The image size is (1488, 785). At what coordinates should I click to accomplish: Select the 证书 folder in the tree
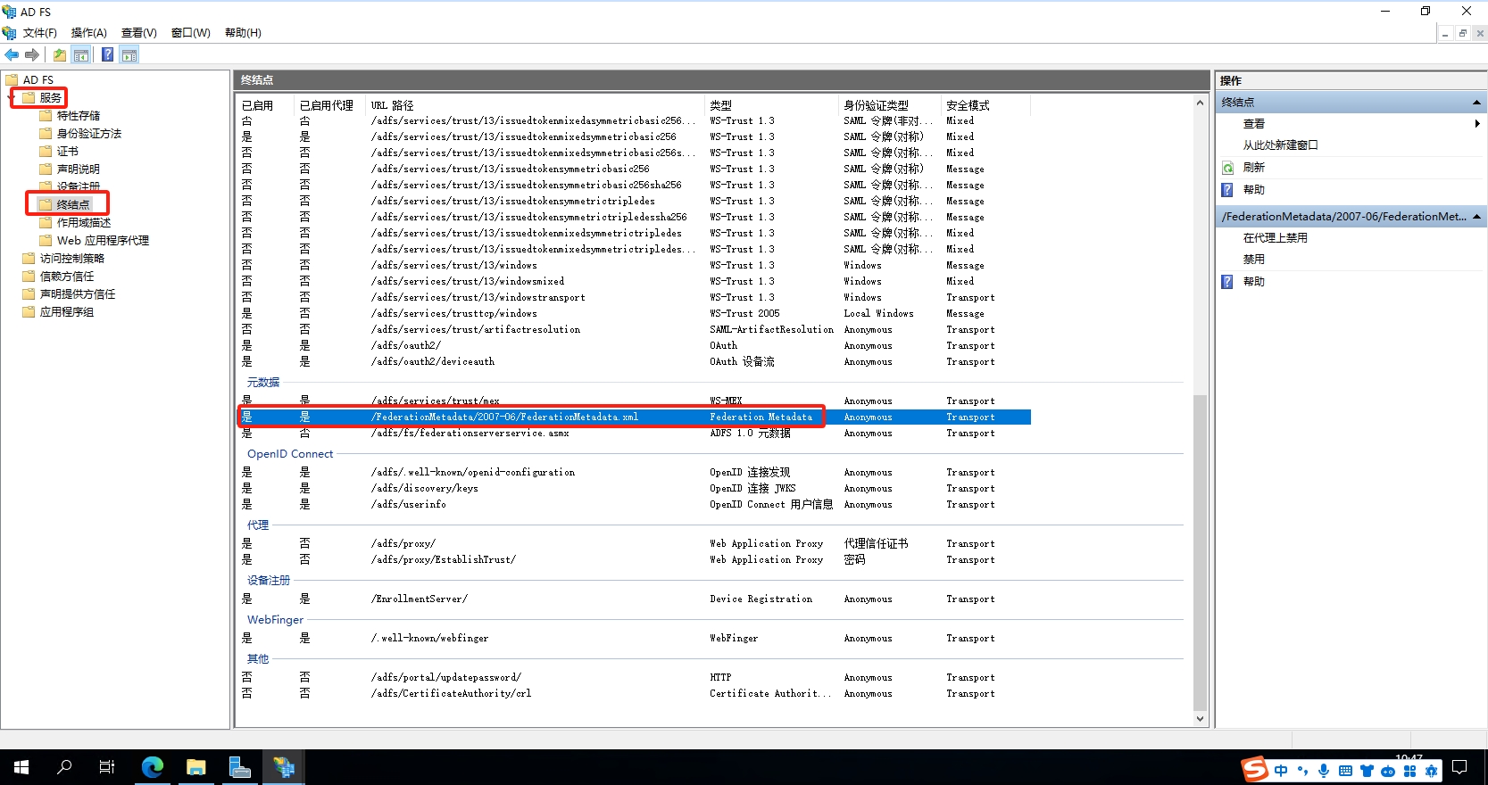click(x=68, y=152)
